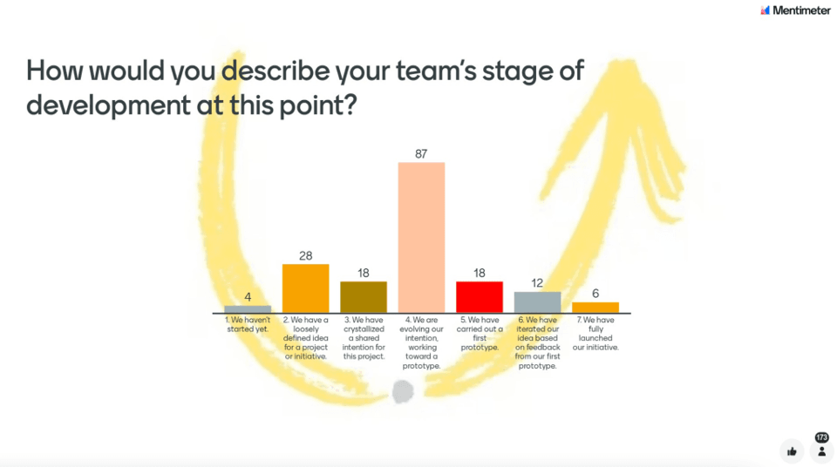The width and height of the screenshot is (837, 467).
Task: Click label '3. We have crystallized a shared intention'
Action: click(x=364, y=338)
